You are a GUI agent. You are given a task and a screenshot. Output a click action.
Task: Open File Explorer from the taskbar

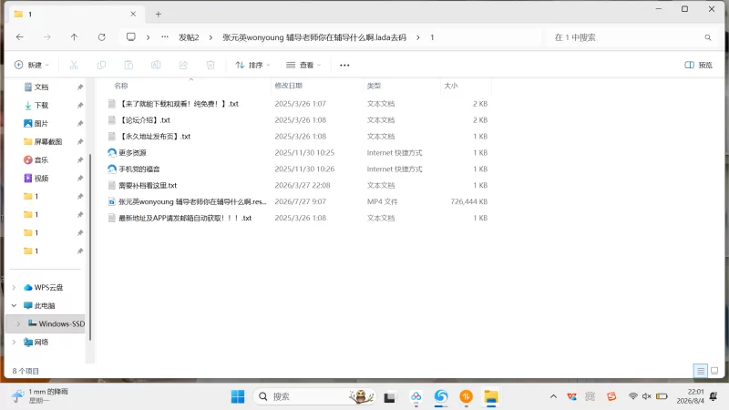(x=491, y=396)
